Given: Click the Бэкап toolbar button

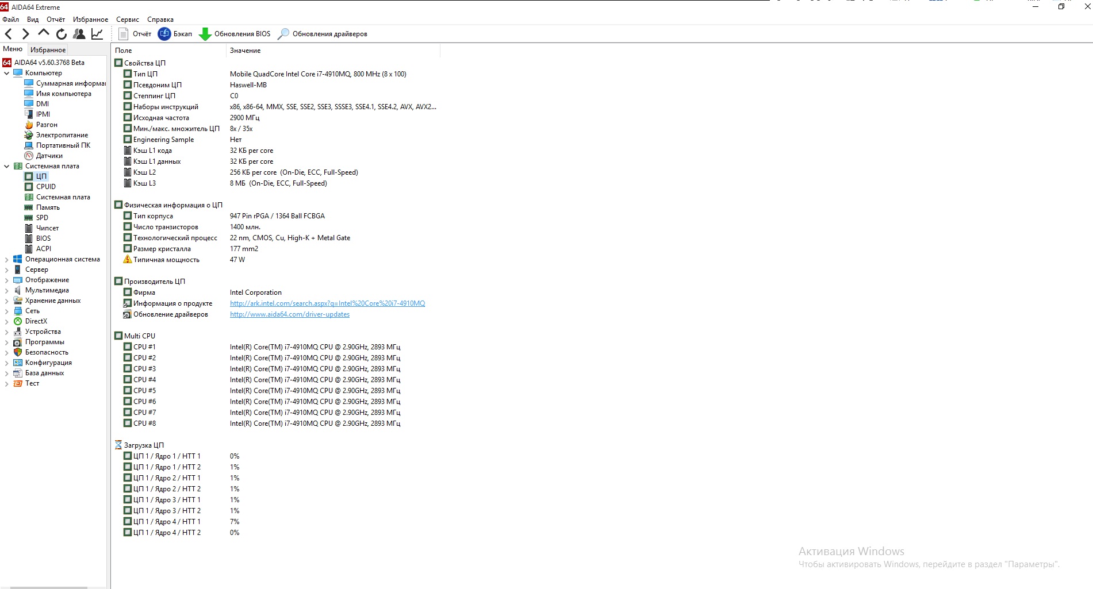Looking at the screenshot, I should [175, 34].
